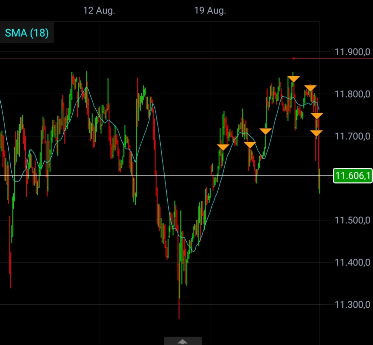Open the current price tag 11.606,1

352,175
